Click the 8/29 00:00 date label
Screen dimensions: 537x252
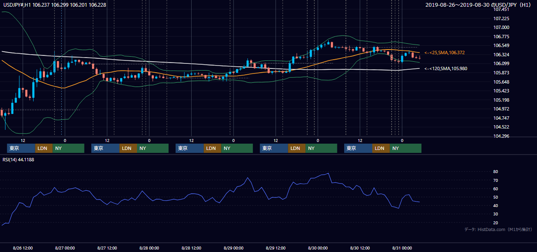[234, 248]
